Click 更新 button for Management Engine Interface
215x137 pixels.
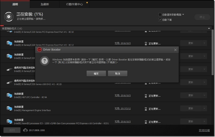(x=191, y=108)
